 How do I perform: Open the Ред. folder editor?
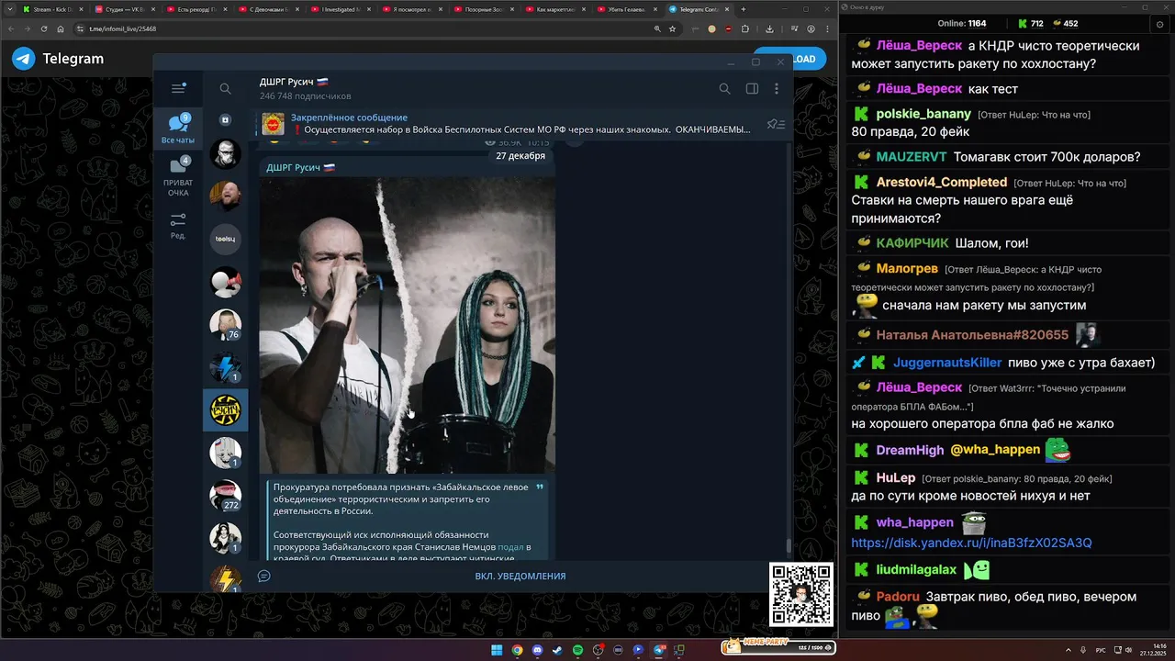click(178, 226)
